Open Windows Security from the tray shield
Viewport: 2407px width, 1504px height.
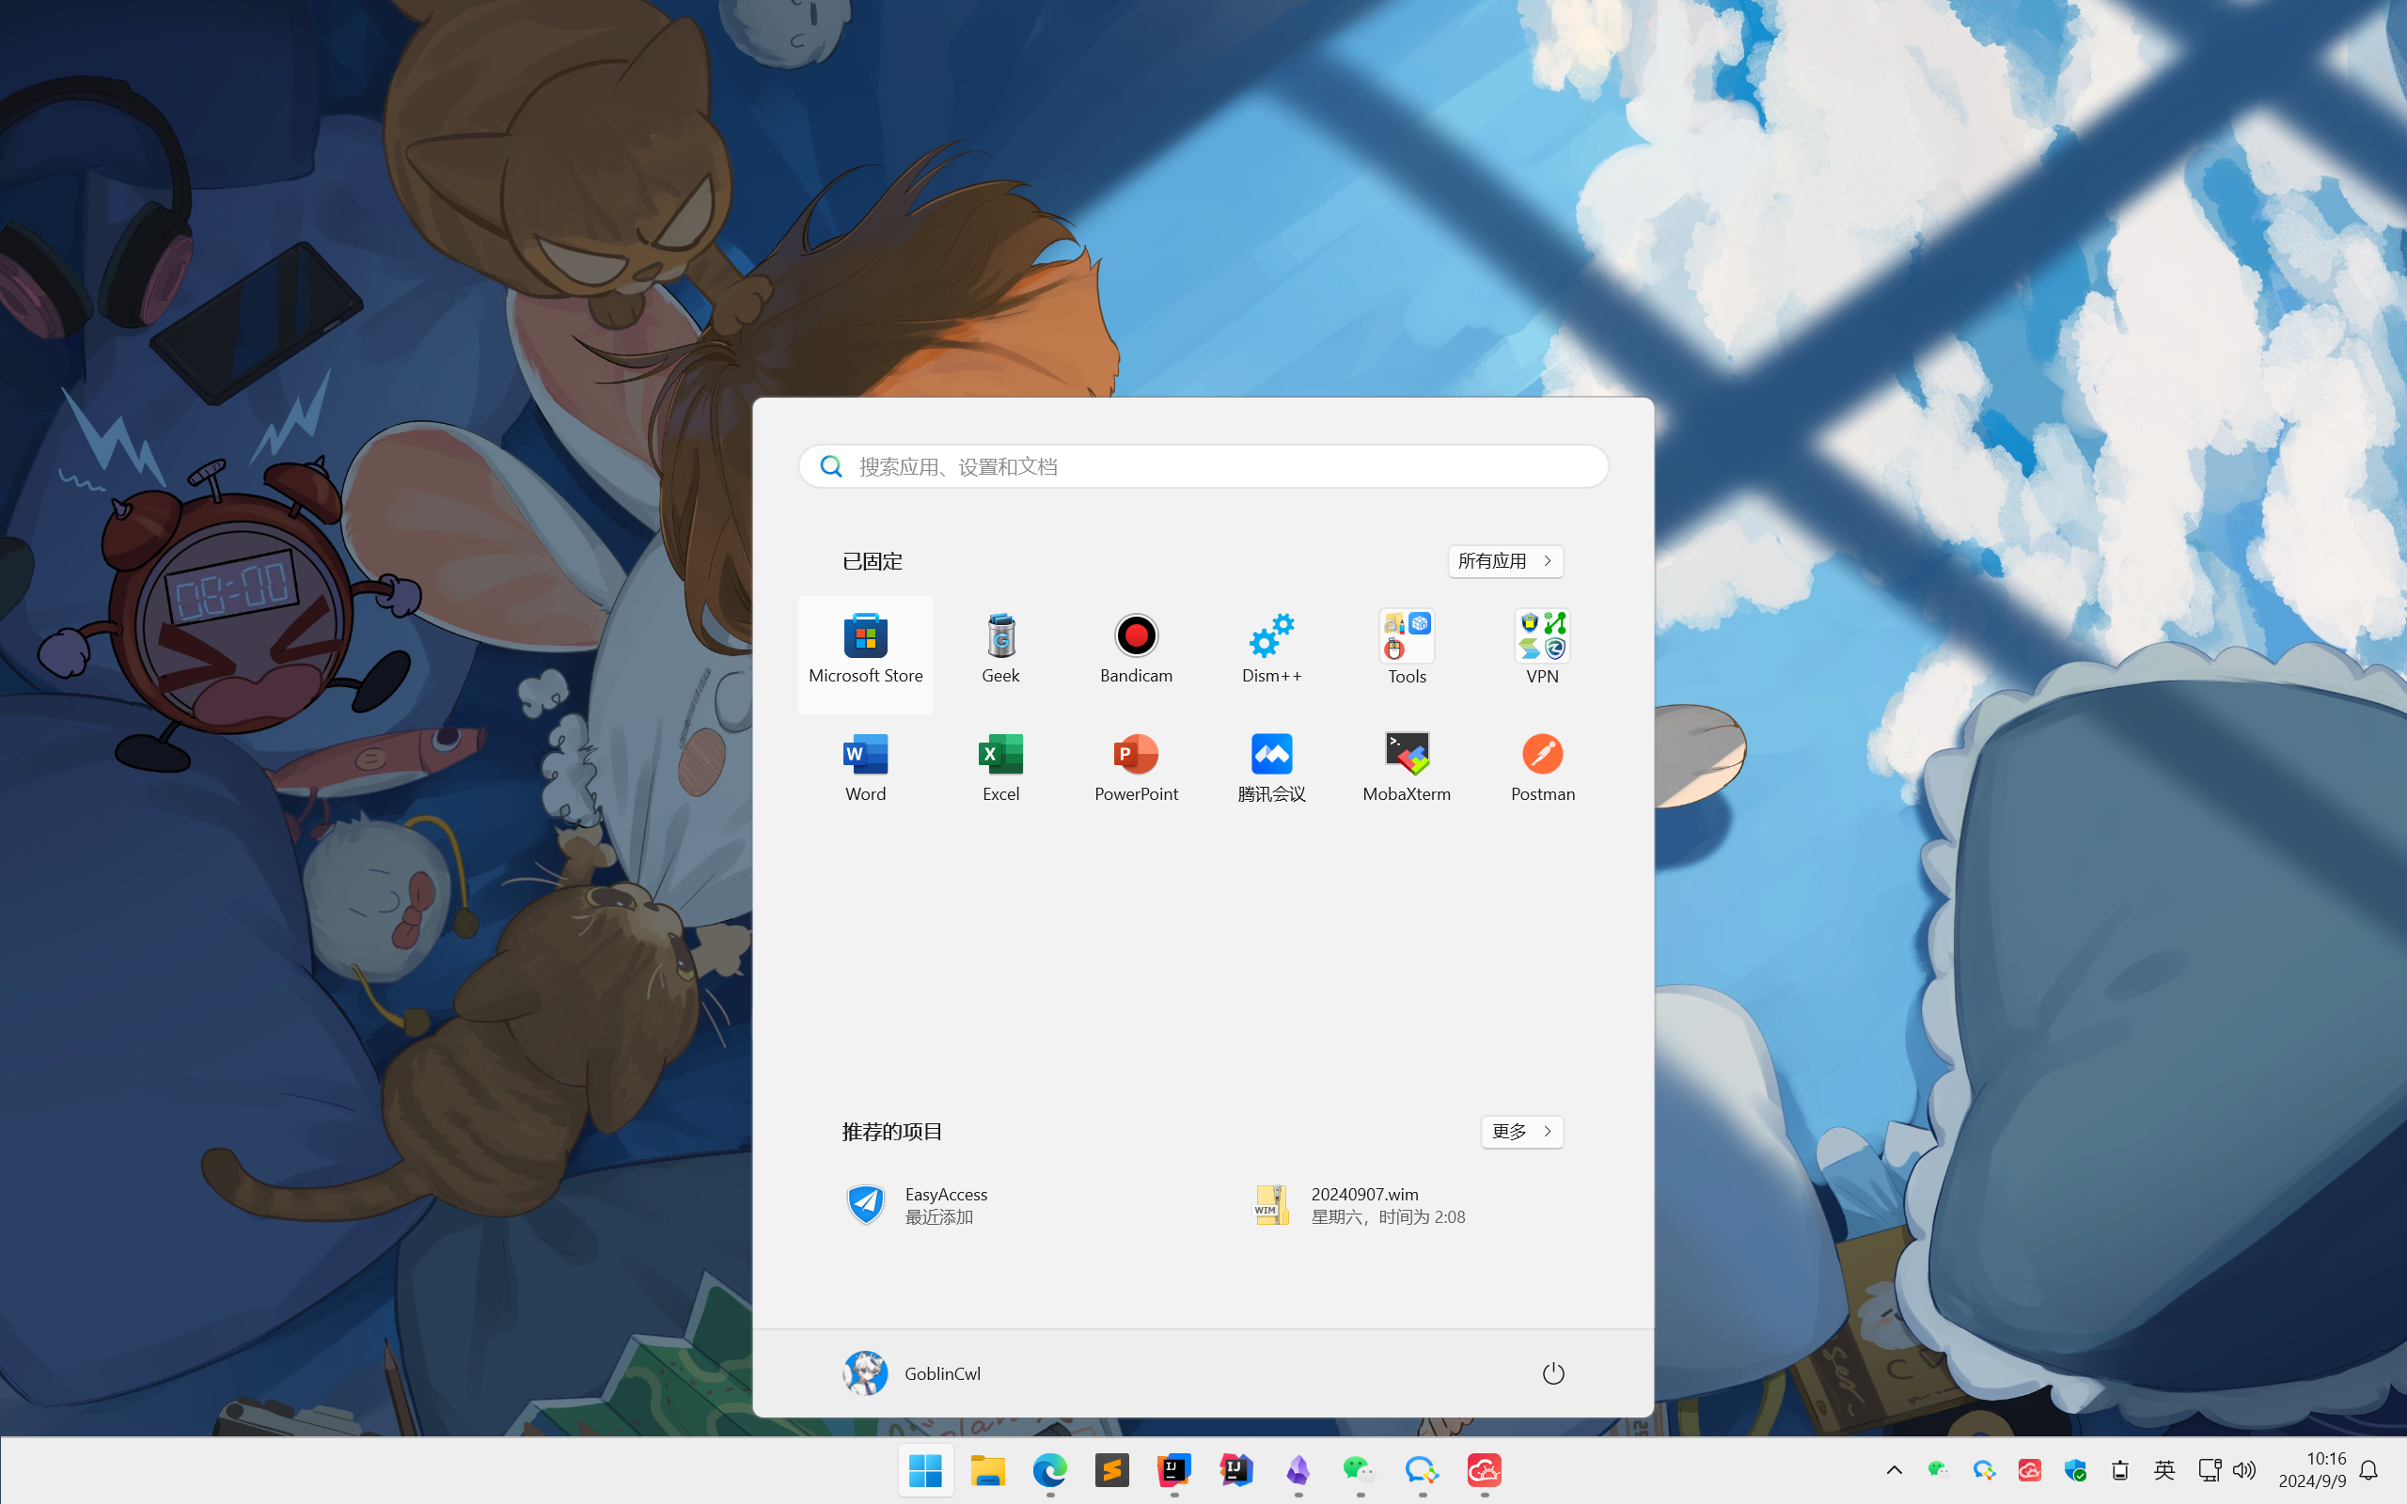coord(2075,1470)
